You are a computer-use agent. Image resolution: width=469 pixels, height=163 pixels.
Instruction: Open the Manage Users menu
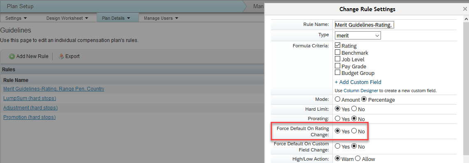pyautogui.click(x=161, y=18)
